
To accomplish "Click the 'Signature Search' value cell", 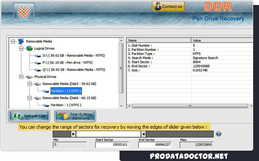I will coord(205,58).
